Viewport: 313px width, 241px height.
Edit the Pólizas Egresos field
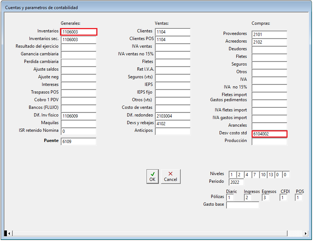265,198
